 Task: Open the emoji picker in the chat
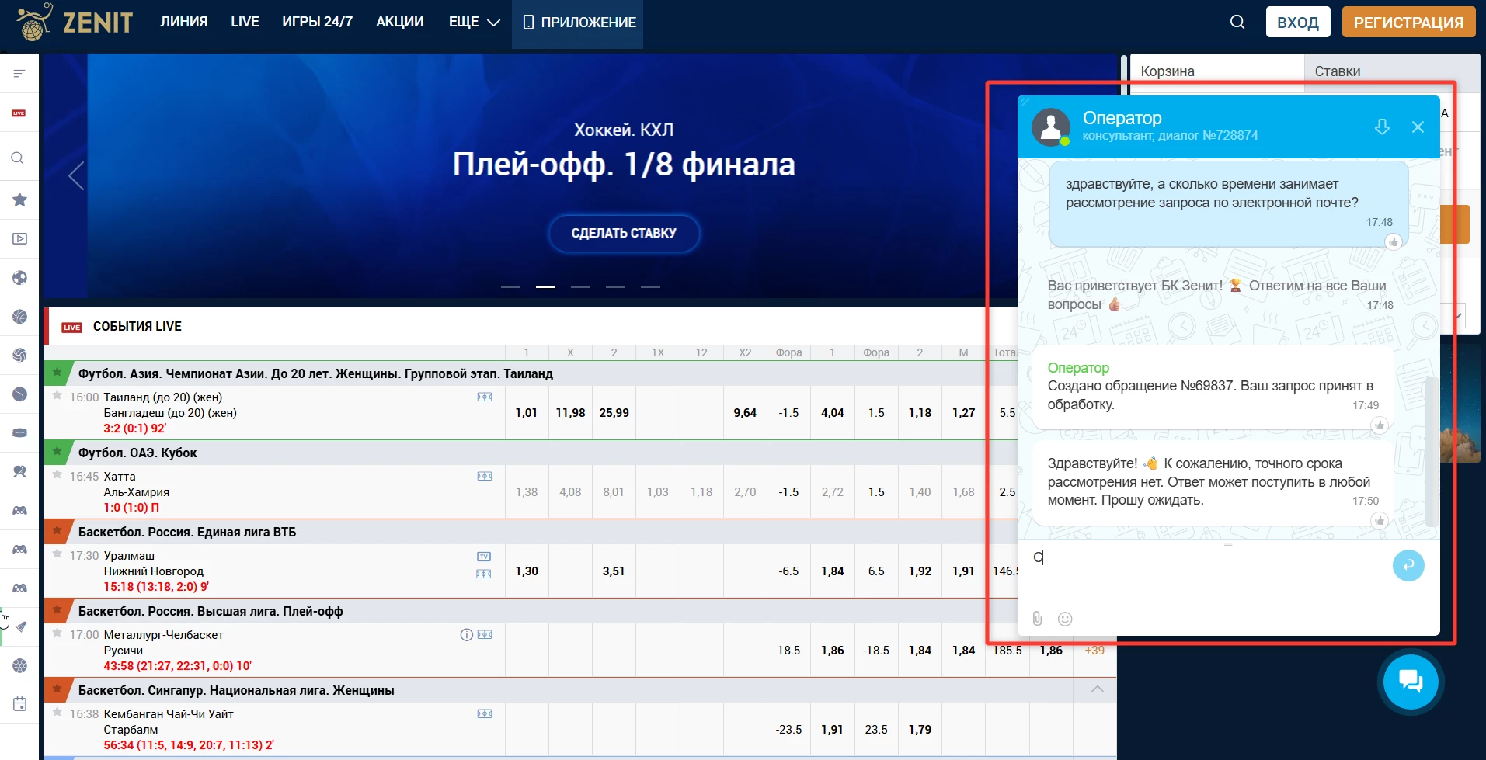point(1065,619)
